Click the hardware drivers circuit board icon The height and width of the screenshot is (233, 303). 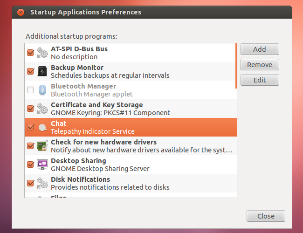42,146
